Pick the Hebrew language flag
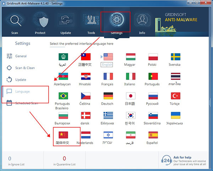Screen dimensions: 213x171 point(108,135)
